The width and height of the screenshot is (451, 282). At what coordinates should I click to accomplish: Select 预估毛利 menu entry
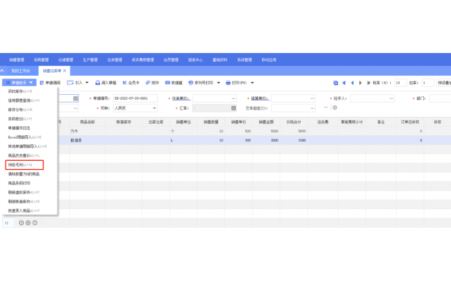coord(24,165)
